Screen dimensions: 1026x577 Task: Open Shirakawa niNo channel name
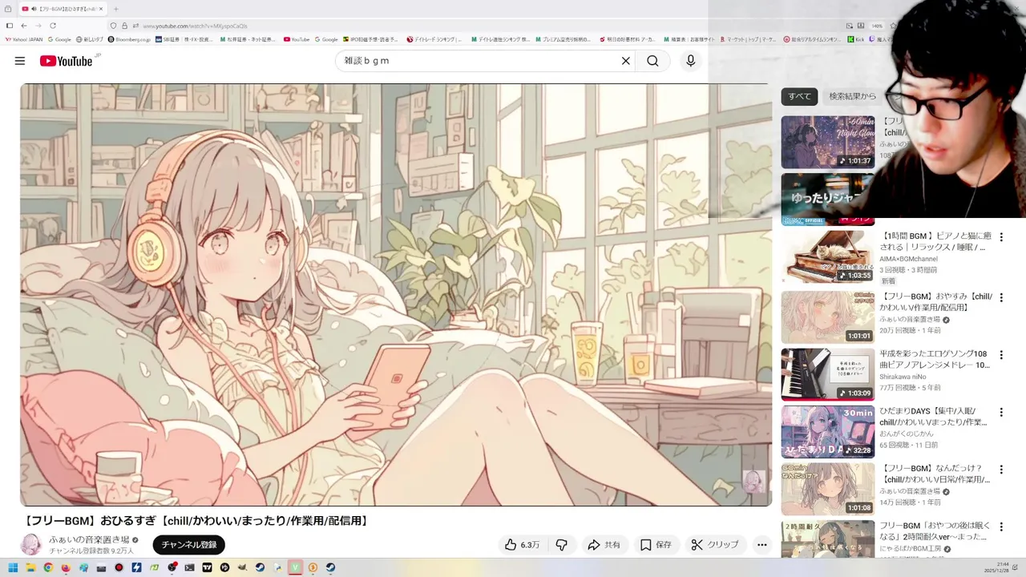coord(903,377)
